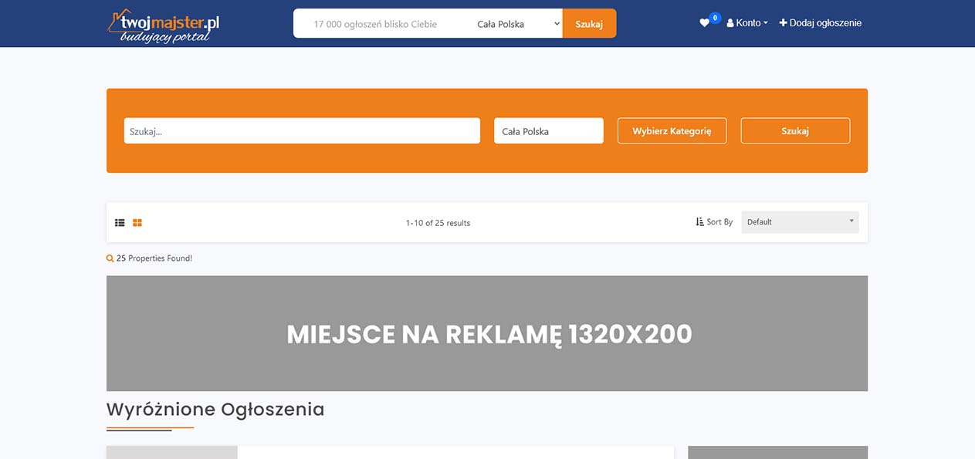Open Wybierz Kategorię category picker
This screenshot has height=459, width=975.
pos(672,131)
